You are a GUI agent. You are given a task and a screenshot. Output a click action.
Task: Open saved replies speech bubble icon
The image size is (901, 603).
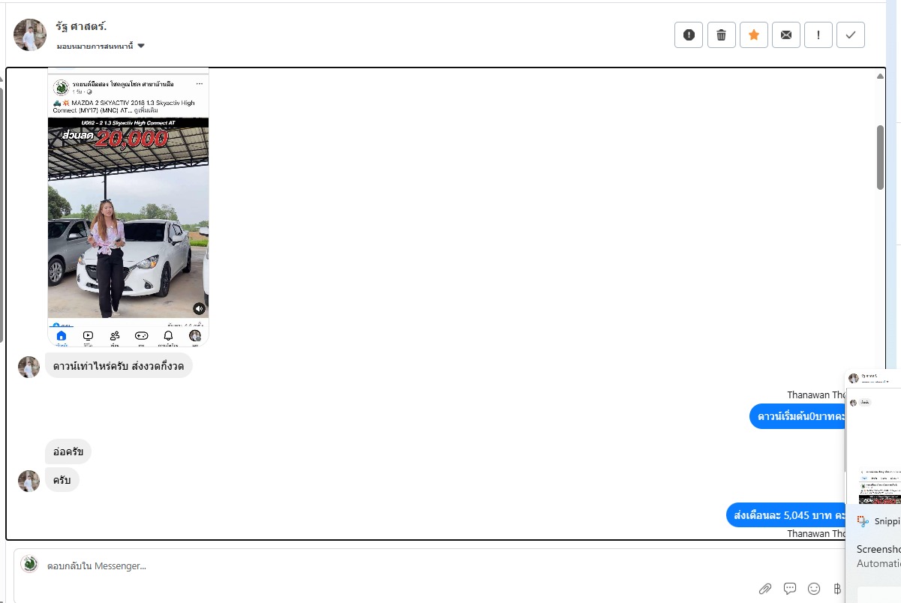[790, 589]
